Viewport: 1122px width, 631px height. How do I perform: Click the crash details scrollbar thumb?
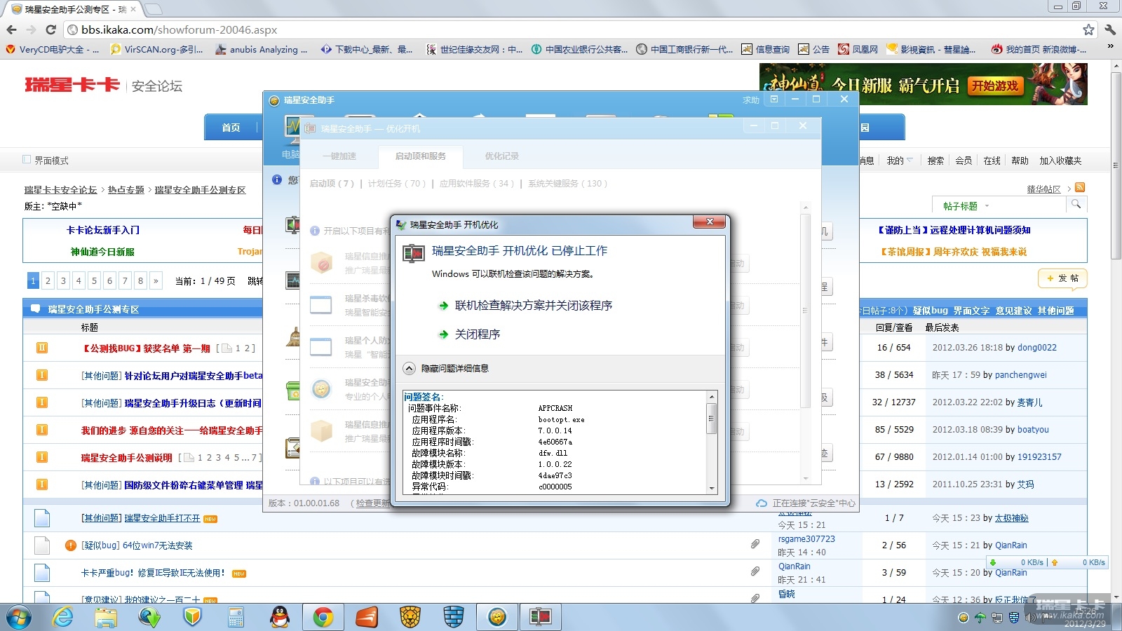[x=712, y=419]
